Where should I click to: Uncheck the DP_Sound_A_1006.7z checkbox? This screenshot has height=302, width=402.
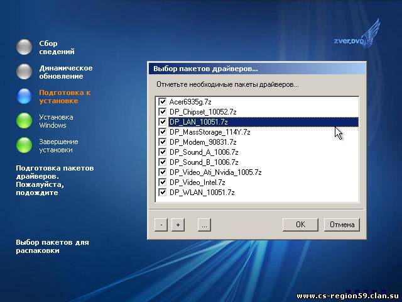point(162,152)
